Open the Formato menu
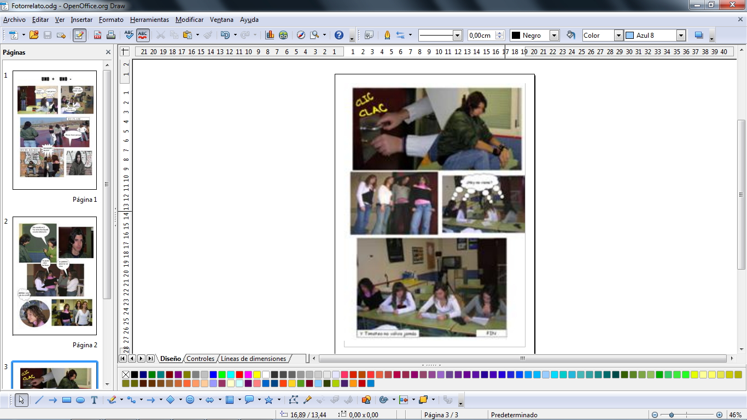 (x=111, y=20)
